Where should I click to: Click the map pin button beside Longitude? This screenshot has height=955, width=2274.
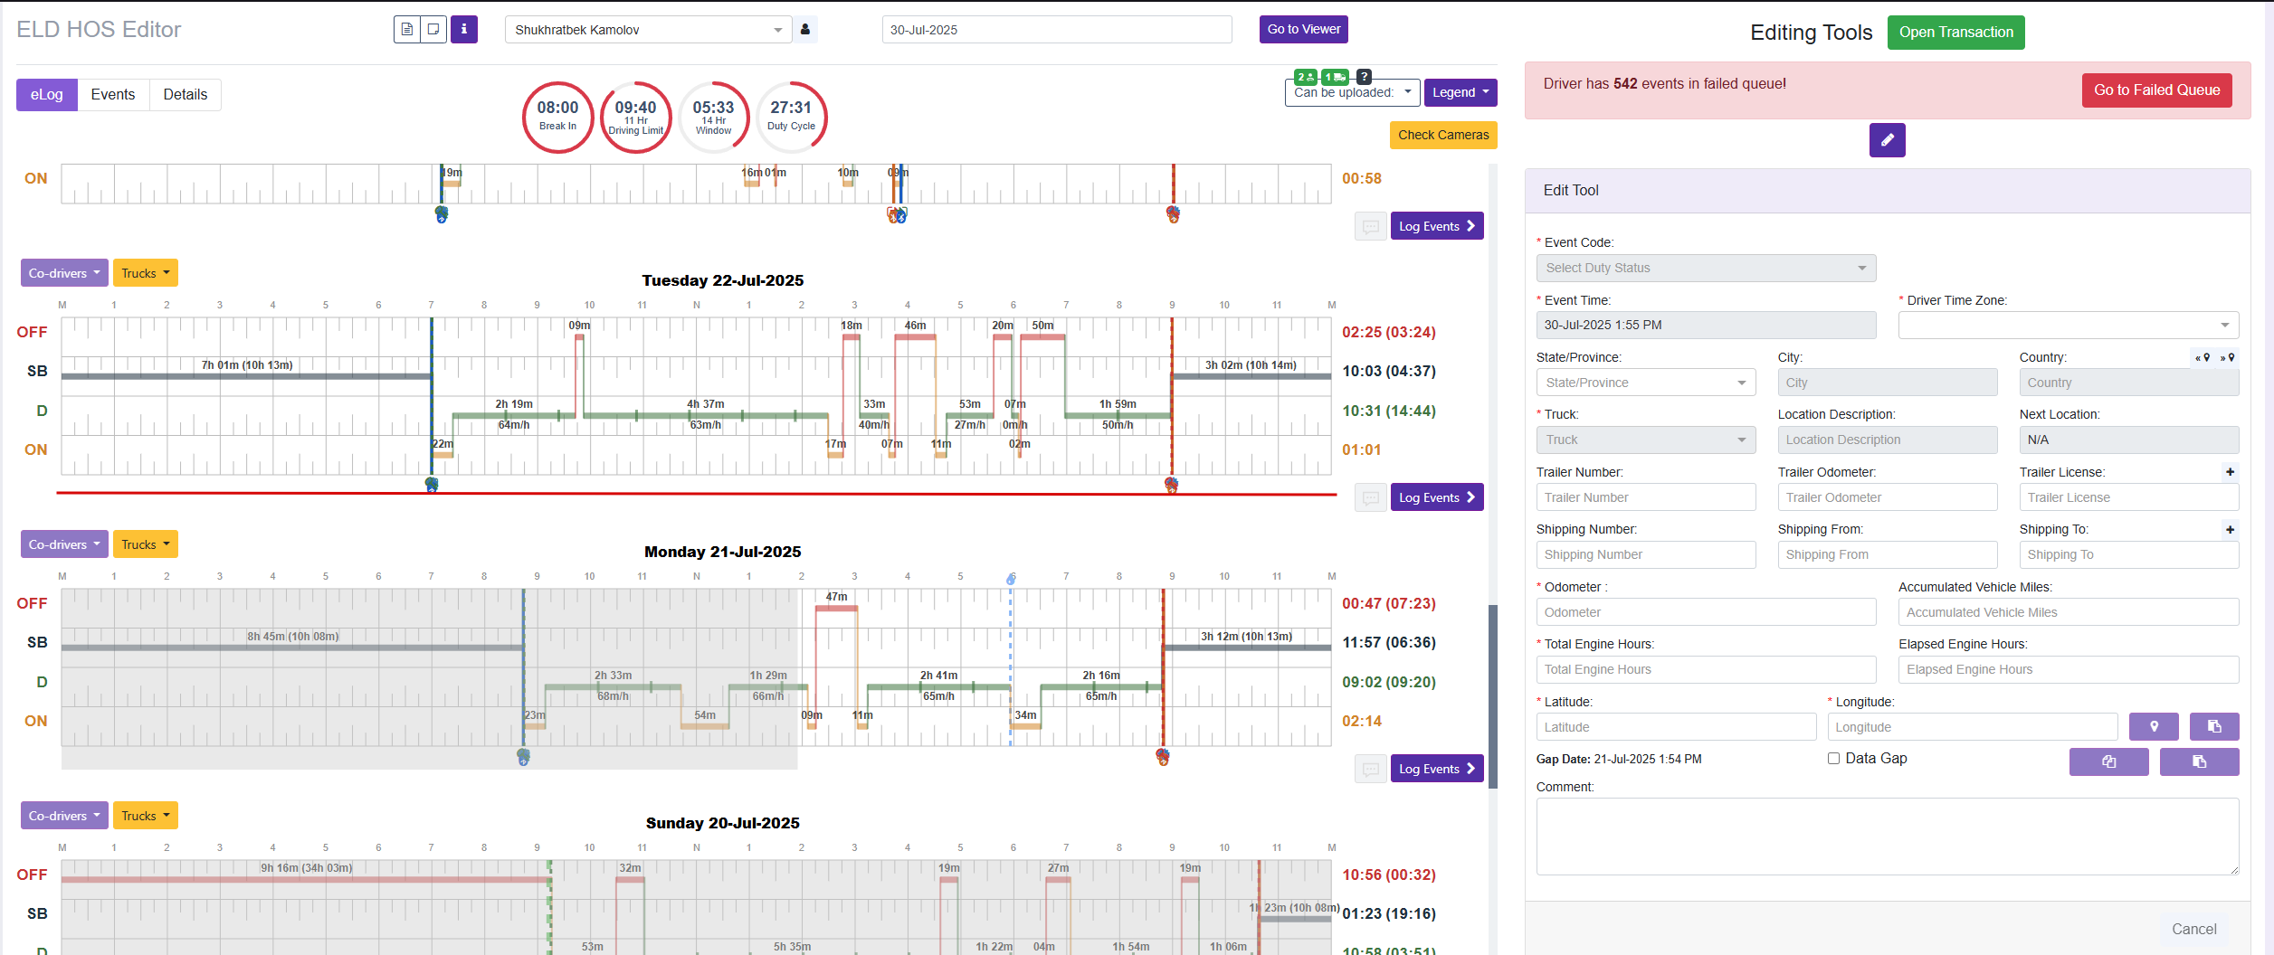point(2154,726)
